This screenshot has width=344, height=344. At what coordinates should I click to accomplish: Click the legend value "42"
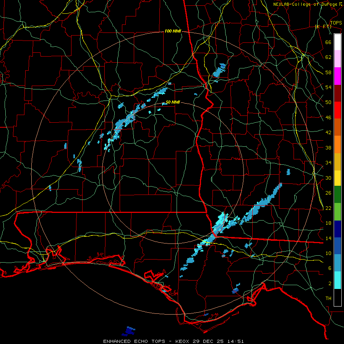(328, 133)
